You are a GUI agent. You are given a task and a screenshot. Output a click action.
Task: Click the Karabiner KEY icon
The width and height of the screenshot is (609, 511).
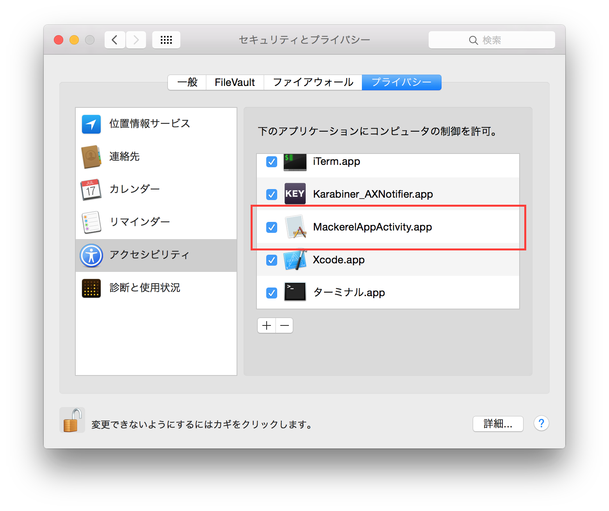click(295, 194)
